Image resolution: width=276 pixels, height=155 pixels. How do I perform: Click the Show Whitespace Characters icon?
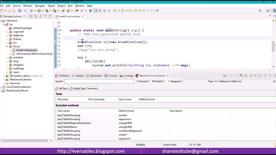coord(109,11)
